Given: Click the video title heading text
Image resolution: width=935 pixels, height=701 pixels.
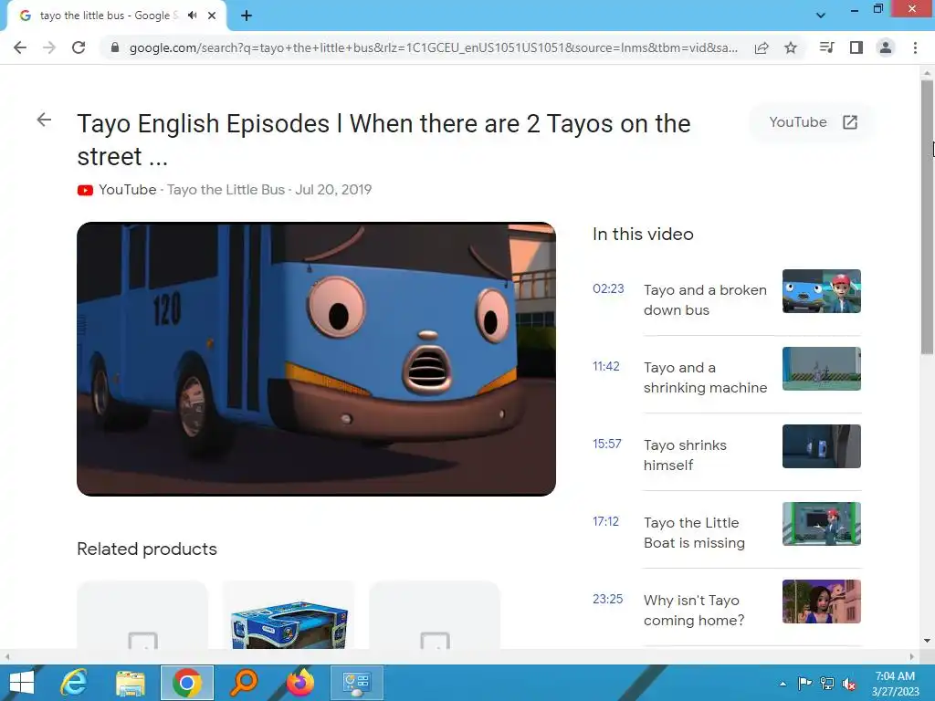Looking at the screenshot, I should click(x=383, y=140).
